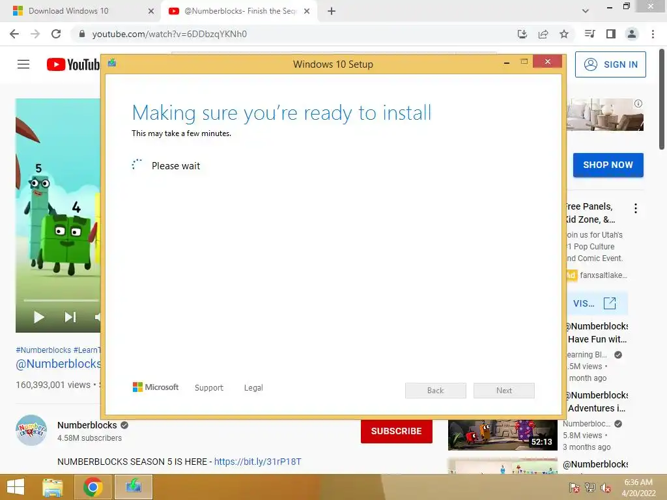667x500 pixels.
Task: Click Windows Setup taskbar icon
Action: [x=134, y=487]
